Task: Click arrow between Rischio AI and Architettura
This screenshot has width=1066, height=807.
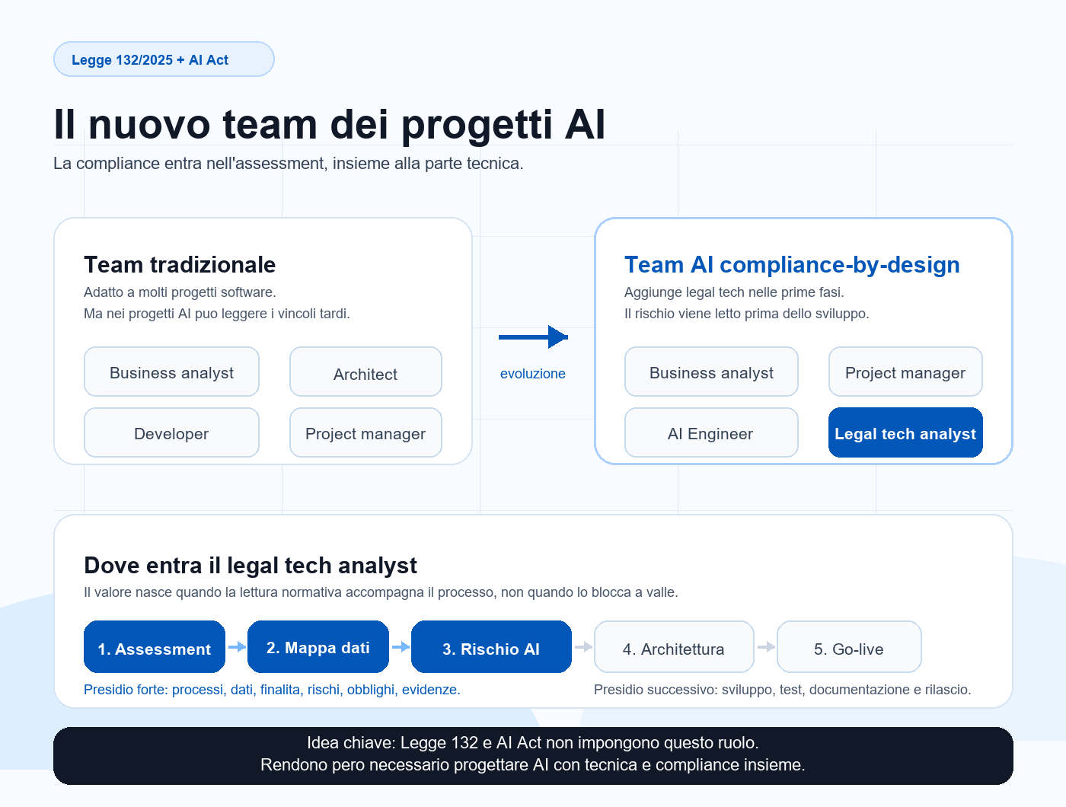Action: (583, 647)
